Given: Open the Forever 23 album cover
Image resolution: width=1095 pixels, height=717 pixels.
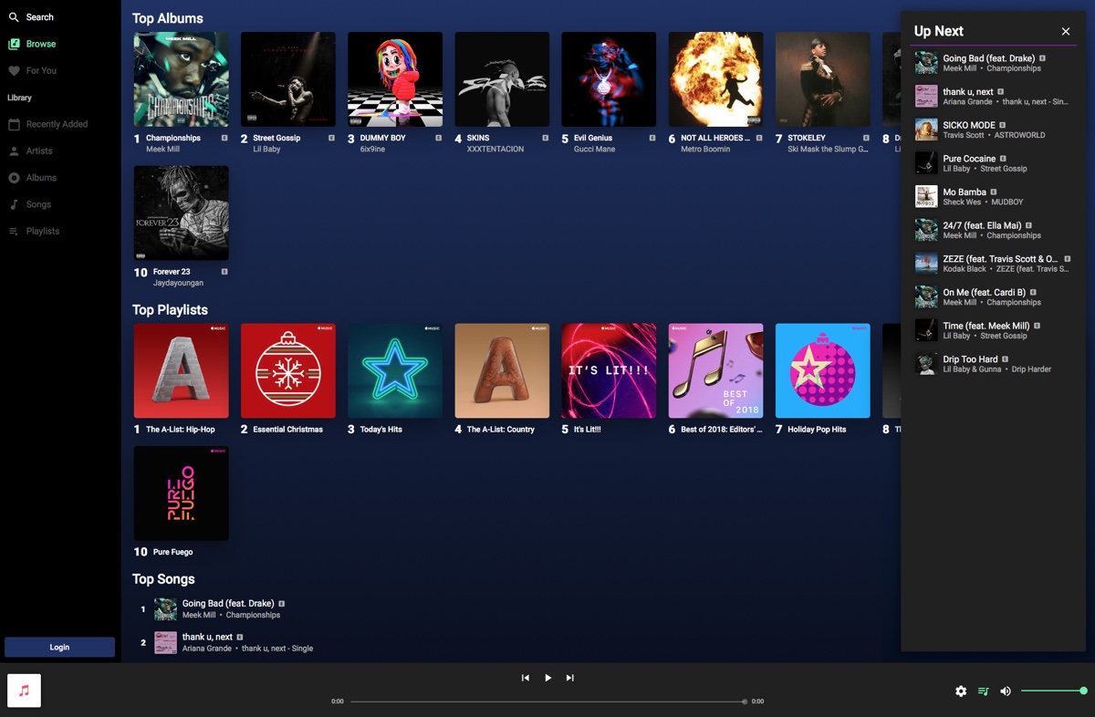Looking at the screenshot, I should [x=182, y=213].
